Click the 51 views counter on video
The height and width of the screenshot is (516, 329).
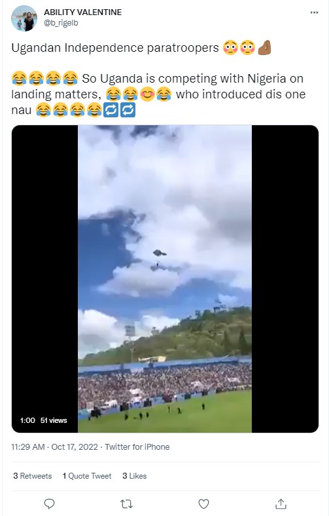coord(54,420)
